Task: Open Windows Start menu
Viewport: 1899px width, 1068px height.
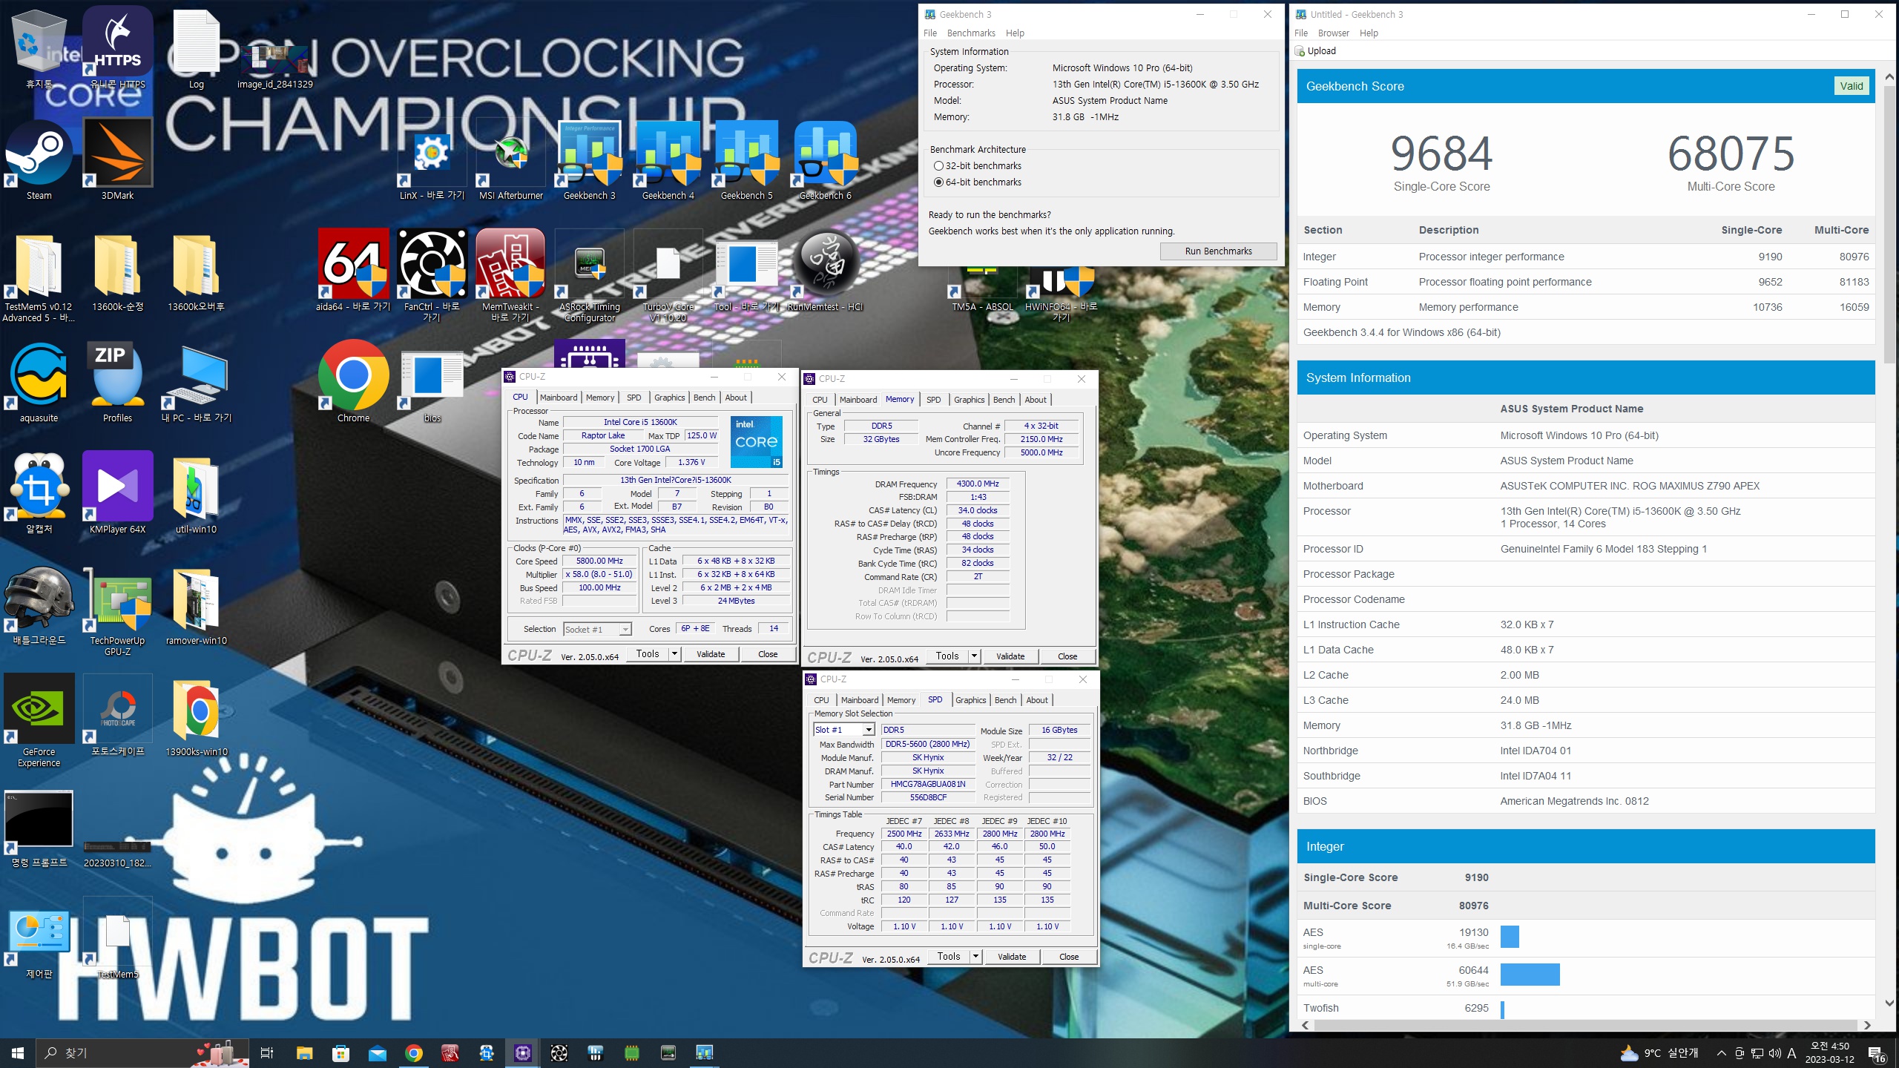Action: (18, 1053)
